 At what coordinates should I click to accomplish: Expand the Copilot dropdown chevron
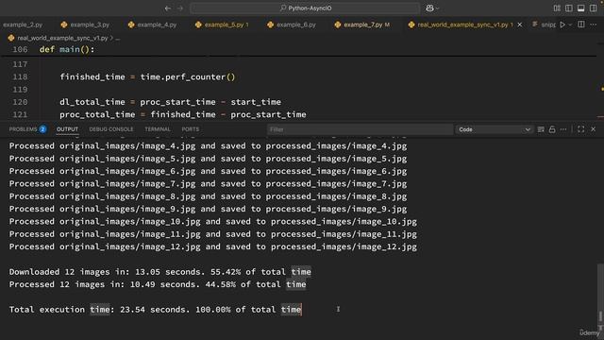[437, 8]
